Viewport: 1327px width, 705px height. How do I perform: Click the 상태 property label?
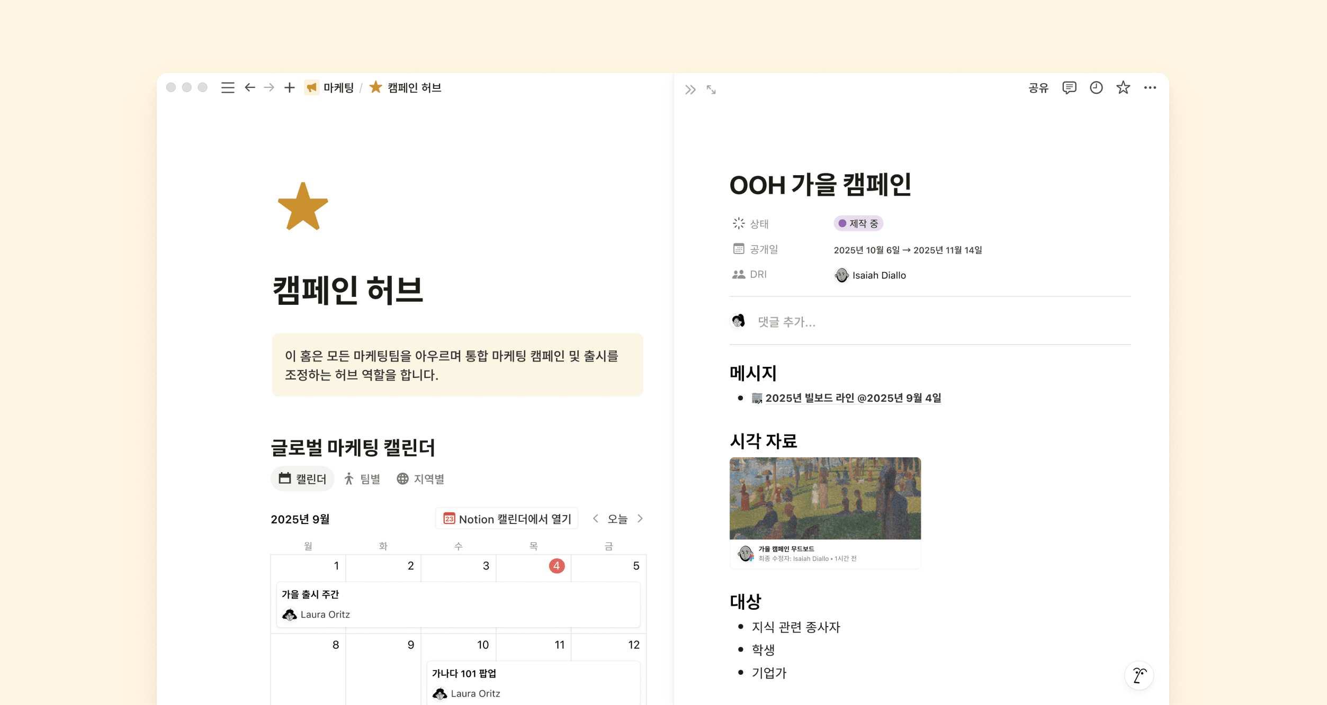coord(751,224)
